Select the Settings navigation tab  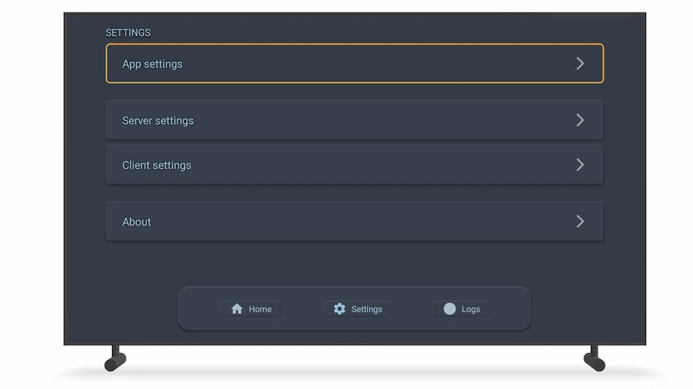tap(357, 309)
